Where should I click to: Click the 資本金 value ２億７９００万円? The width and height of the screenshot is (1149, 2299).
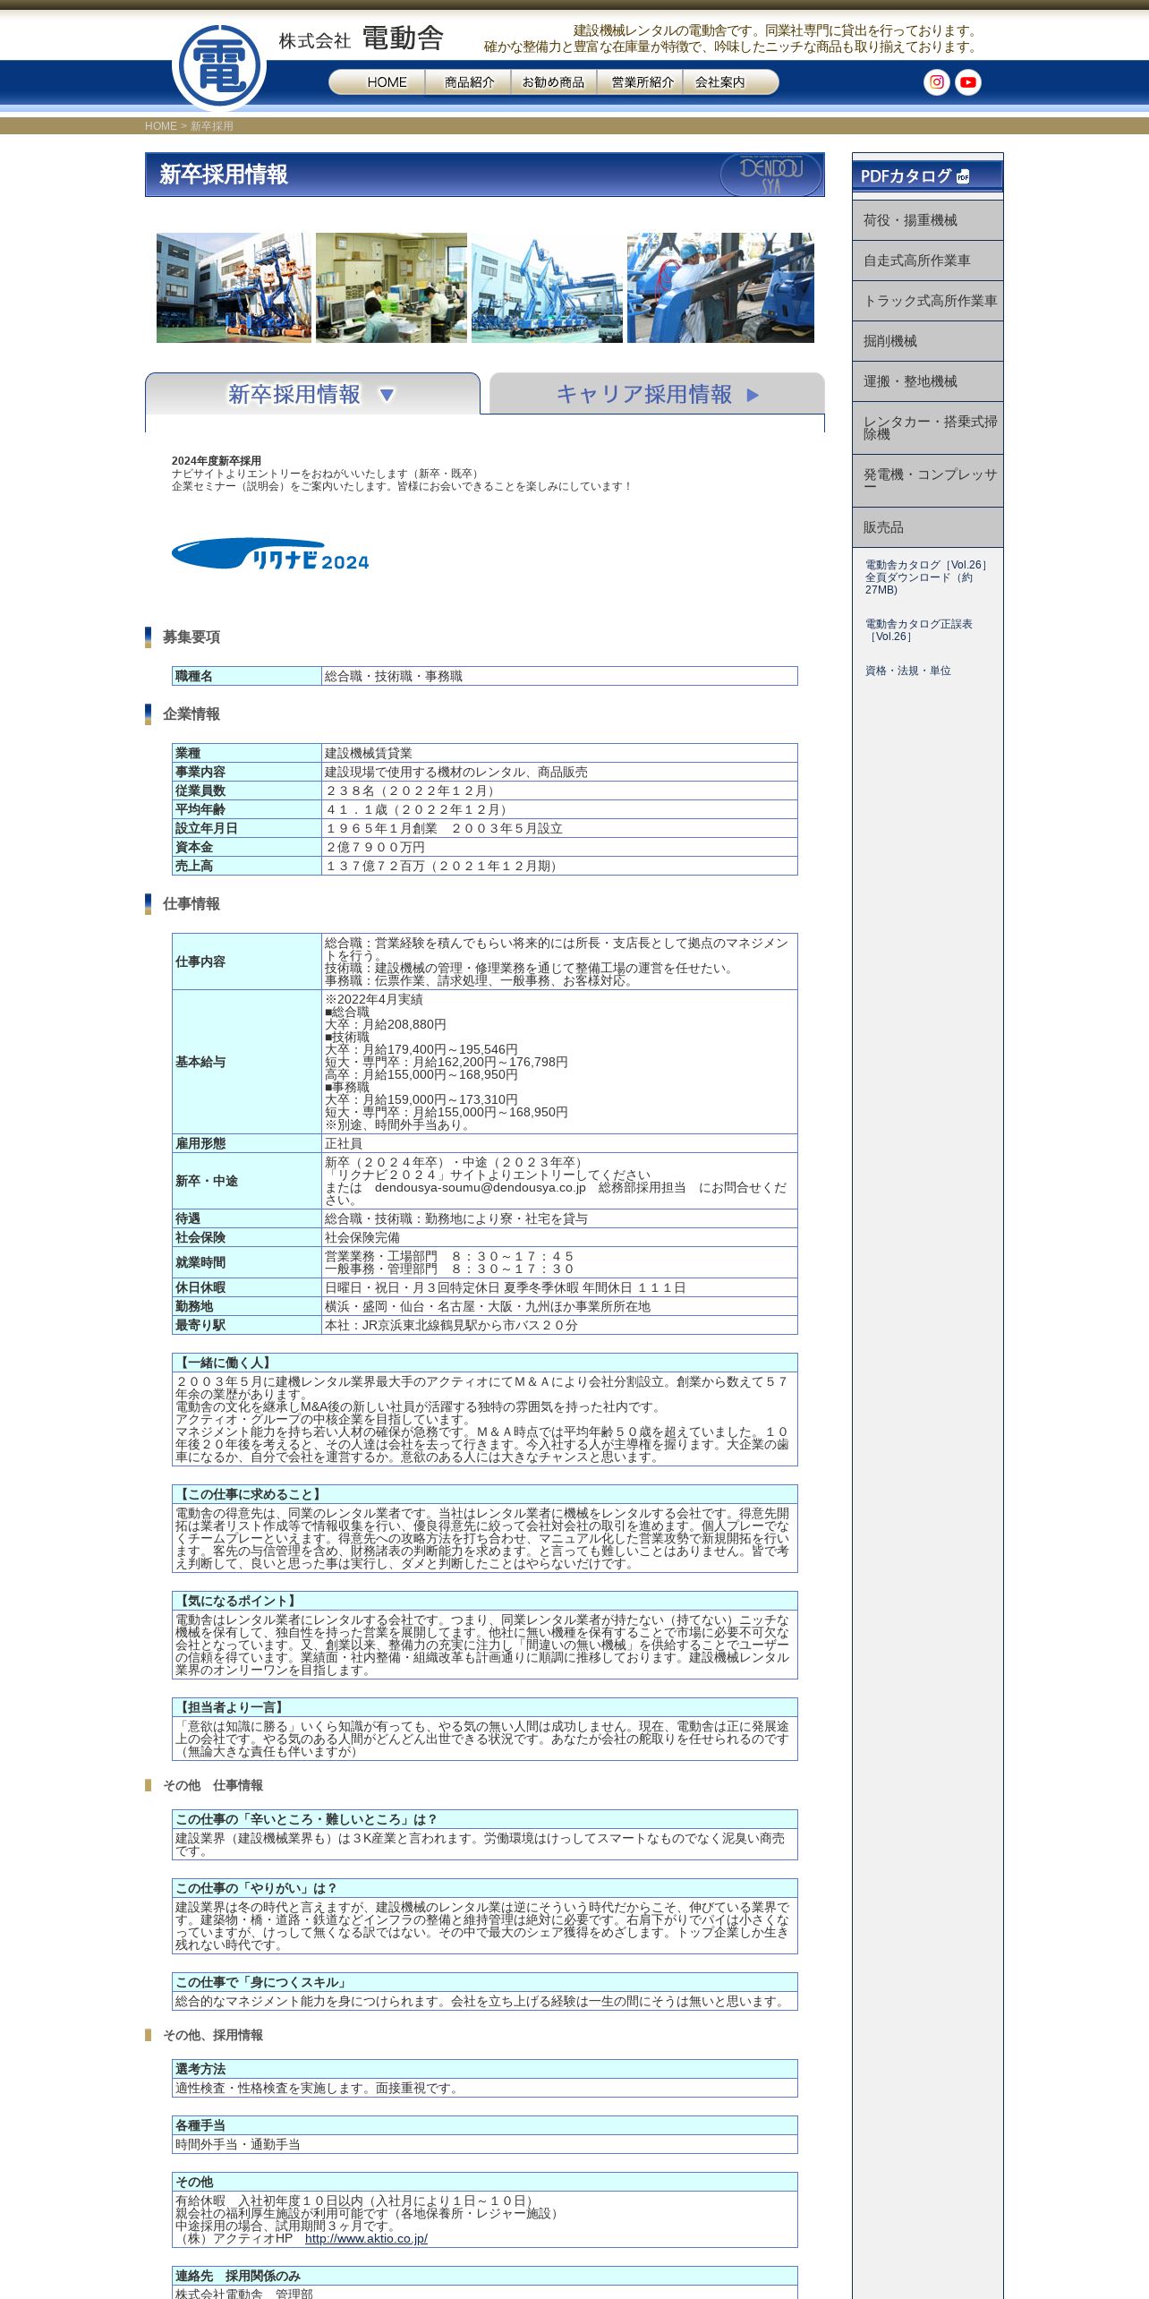(x=559, y=847)
